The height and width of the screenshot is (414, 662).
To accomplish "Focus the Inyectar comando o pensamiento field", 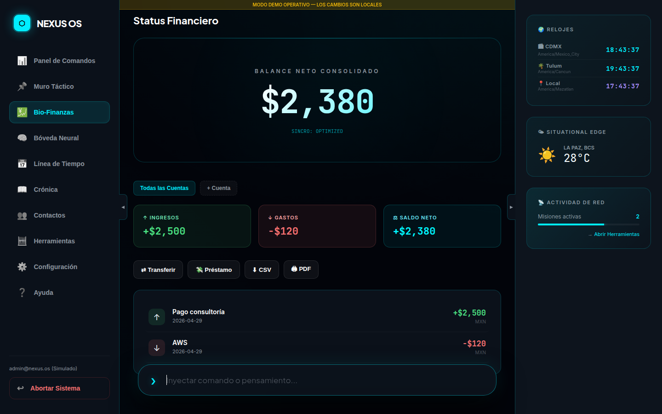I will (322, 380).
